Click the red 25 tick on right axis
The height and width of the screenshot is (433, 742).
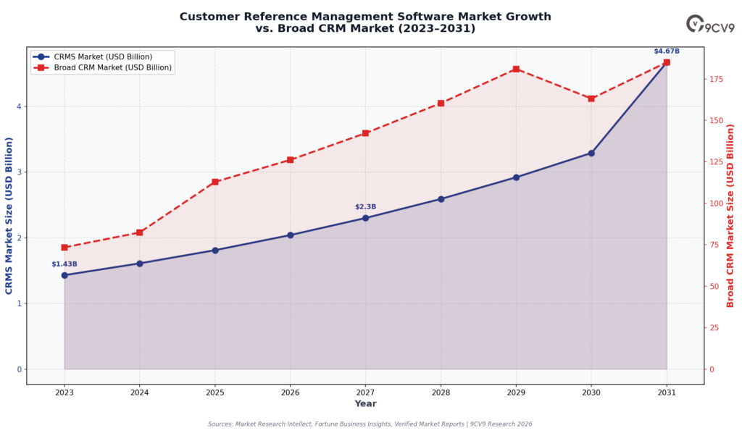[714, 327]
